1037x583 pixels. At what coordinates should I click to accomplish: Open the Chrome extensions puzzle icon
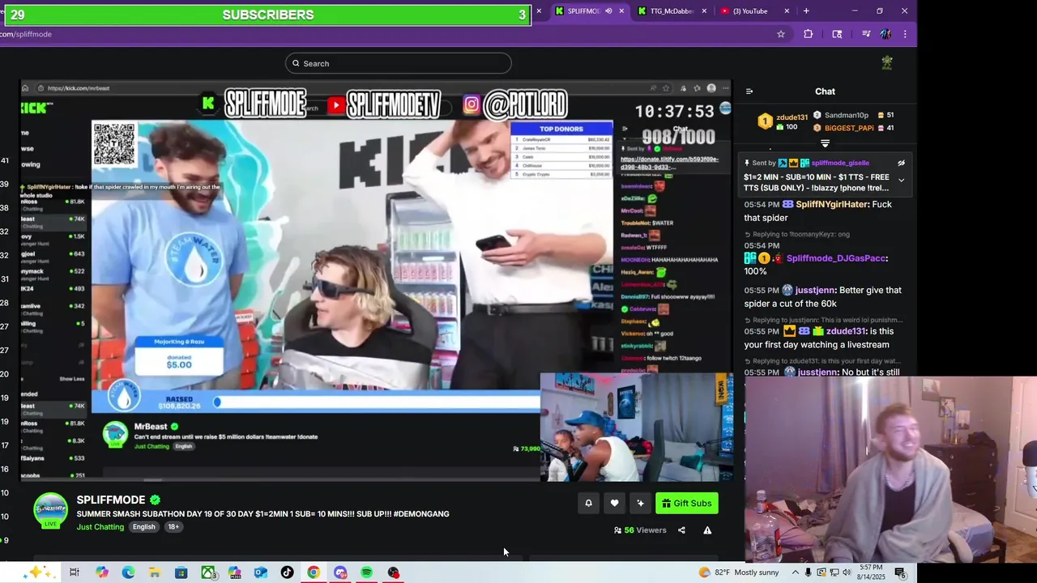click(x=808, y=34)
